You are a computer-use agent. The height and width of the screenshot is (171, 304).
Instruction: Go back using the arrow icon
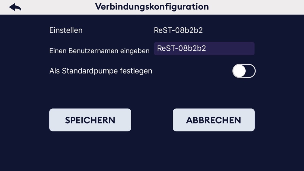(x=15, y=7)
